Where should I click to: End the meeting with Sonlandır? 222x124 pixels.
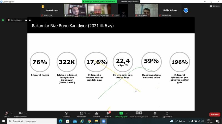[215, 114]
